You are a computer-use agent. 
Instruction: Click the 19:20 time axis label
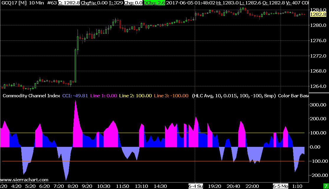coord(215,186)
